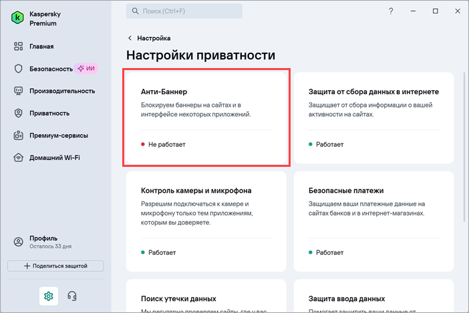
Task: Click the Производительность monitor icon
Action: 18,91
